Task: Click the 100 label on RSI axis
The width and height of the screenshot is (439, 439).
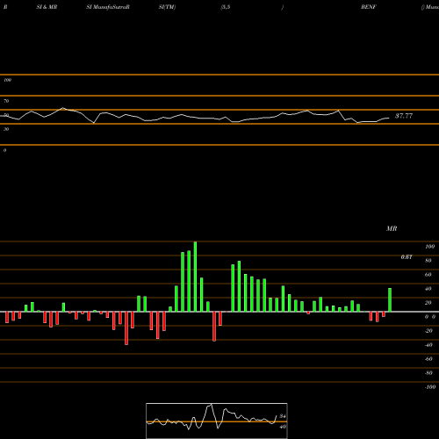Action: click(7, 80)
